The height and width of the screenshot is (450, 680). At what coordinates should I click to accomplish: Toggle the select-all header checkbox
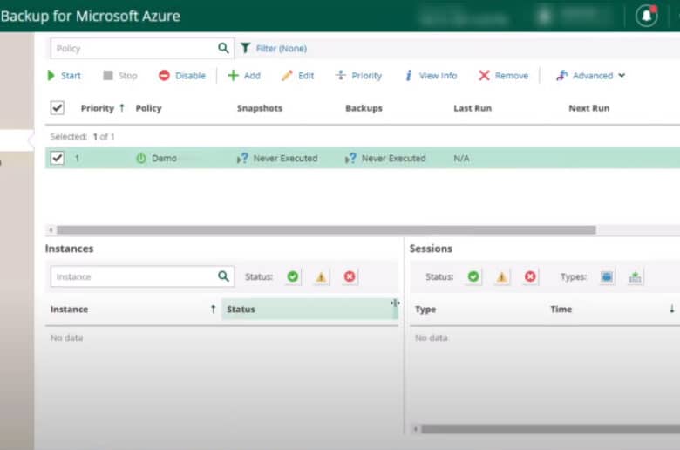click(x=58, y=107)
